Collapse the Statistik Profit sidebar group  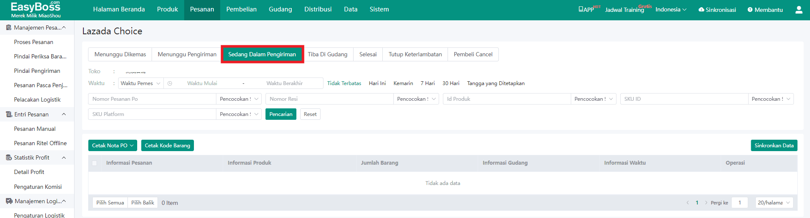64,157
